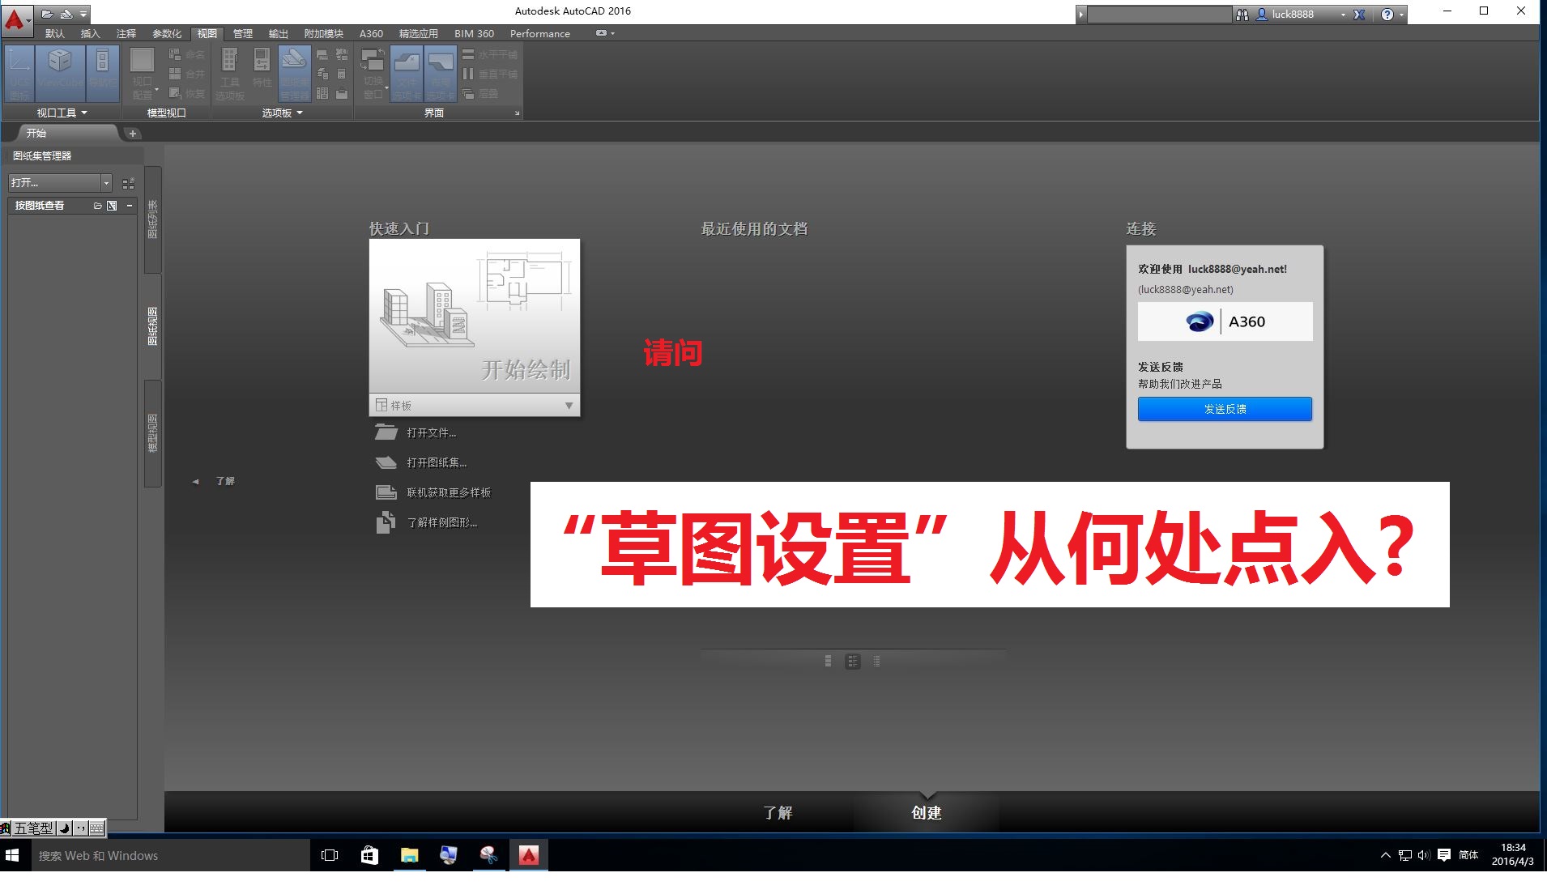Open the tool palettes (工具选项板) button
1547x894 pixels.
point(230,73)
